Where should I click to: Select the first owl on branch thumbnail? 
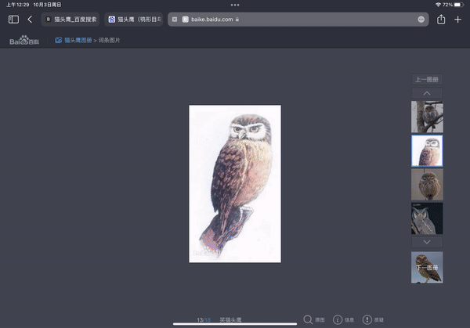pos(427,117)
